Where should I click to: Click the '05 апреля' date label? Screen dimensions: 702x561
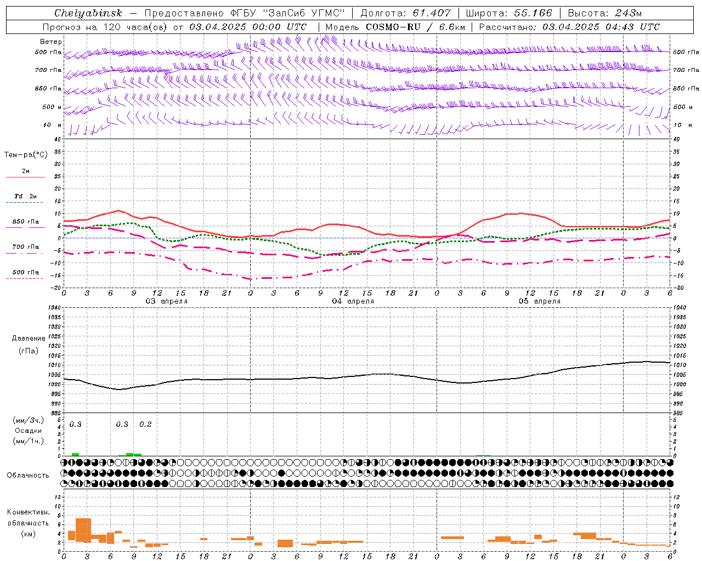(x=539, y=301)
